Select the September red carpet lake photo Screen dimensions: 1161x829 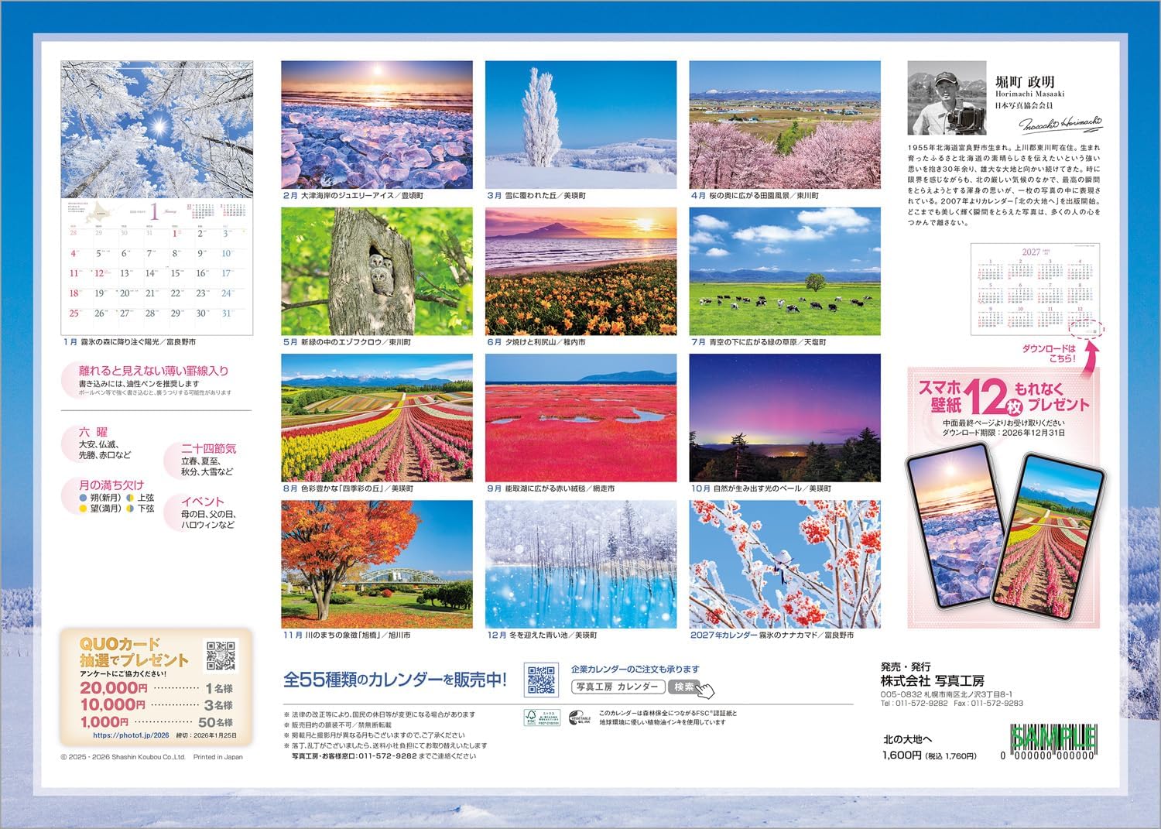[x=581, y=417]
